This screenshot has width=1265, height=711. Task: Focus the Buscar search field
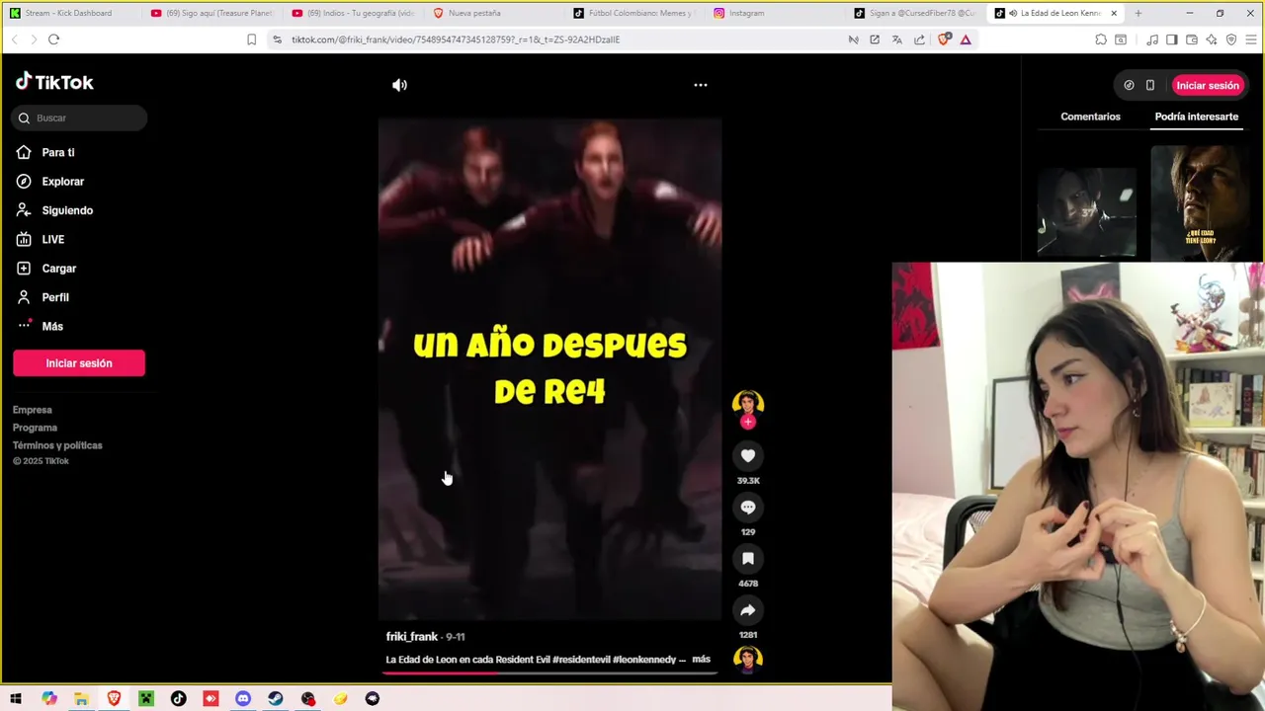coord(80,118)
